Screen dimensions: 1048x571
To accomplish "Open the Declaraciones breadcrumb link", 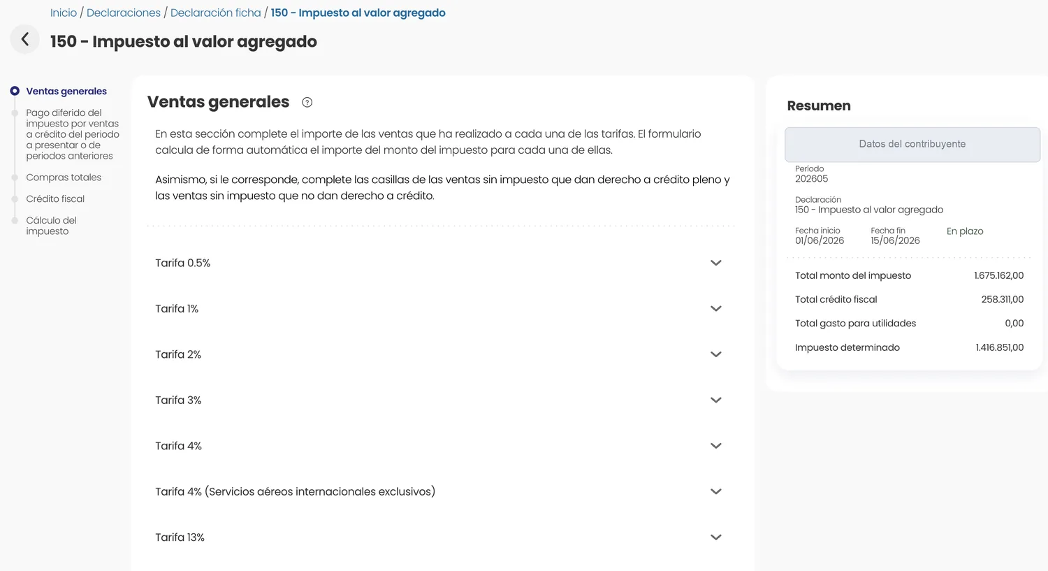I will [x=124, y=13].
